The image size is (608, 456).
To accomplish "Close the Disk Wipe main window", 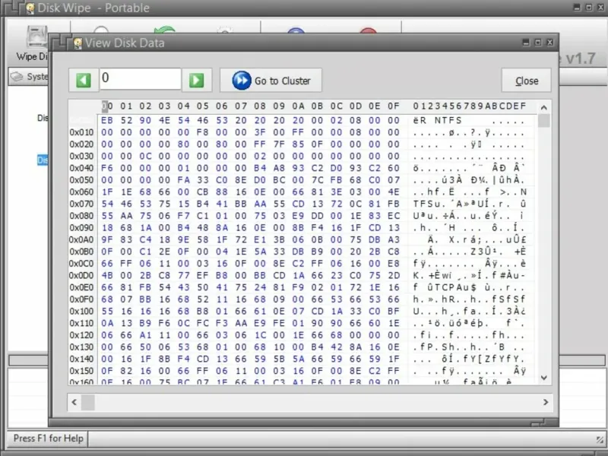I will [600, 7].
